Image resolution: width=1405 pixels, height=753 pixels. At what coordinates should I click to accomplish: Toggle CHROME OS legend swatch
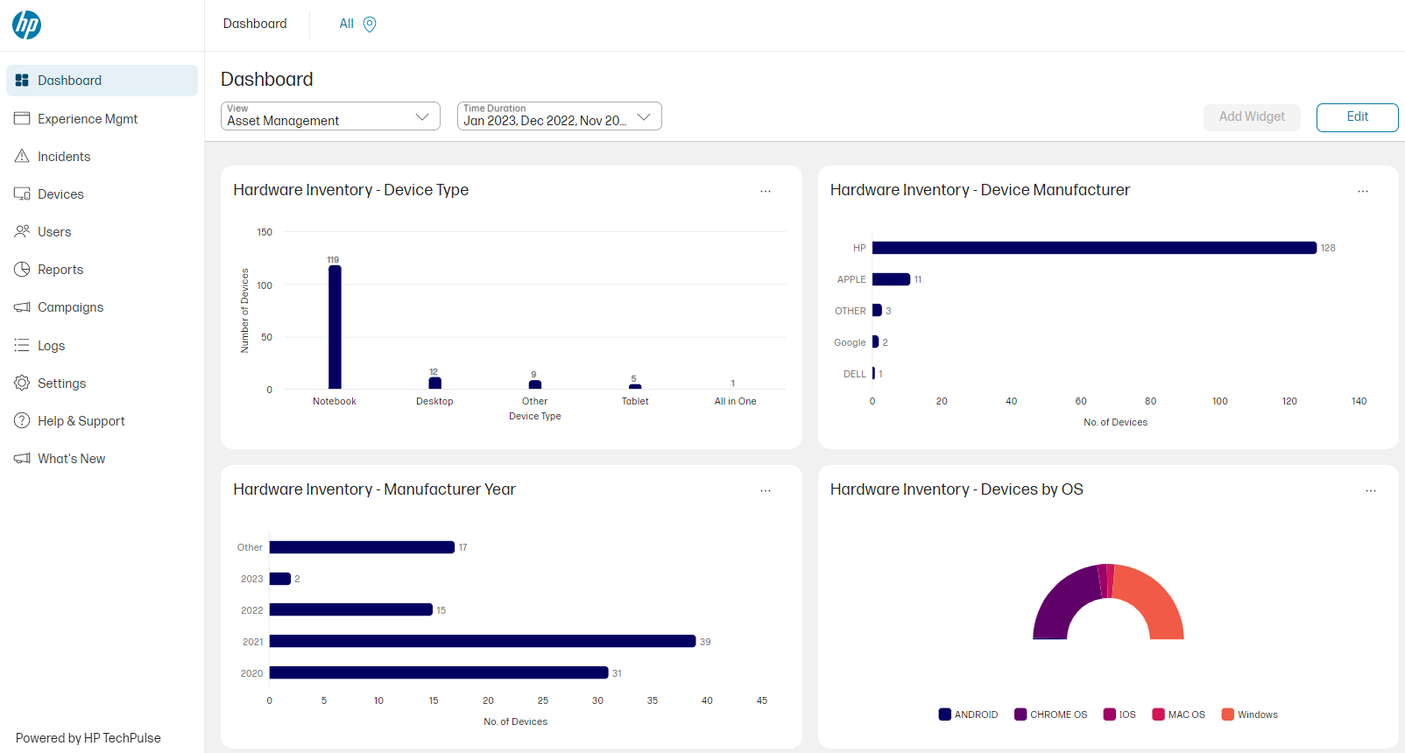point(1020,714)
